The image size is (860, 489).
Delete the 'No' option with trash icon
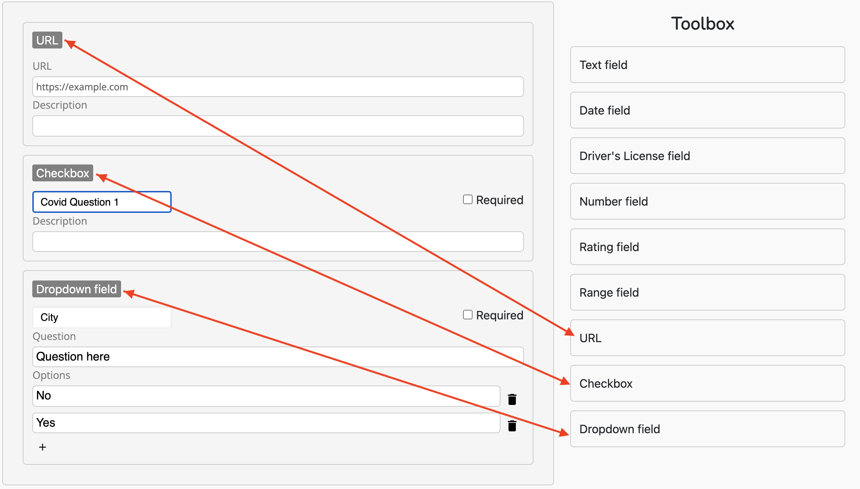click(512, 399)
